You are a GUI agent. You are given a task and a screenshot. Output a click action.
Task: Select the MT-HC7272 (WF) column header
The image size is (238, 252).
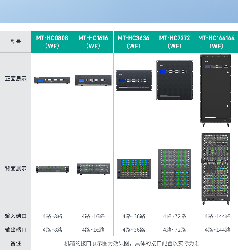174,42
